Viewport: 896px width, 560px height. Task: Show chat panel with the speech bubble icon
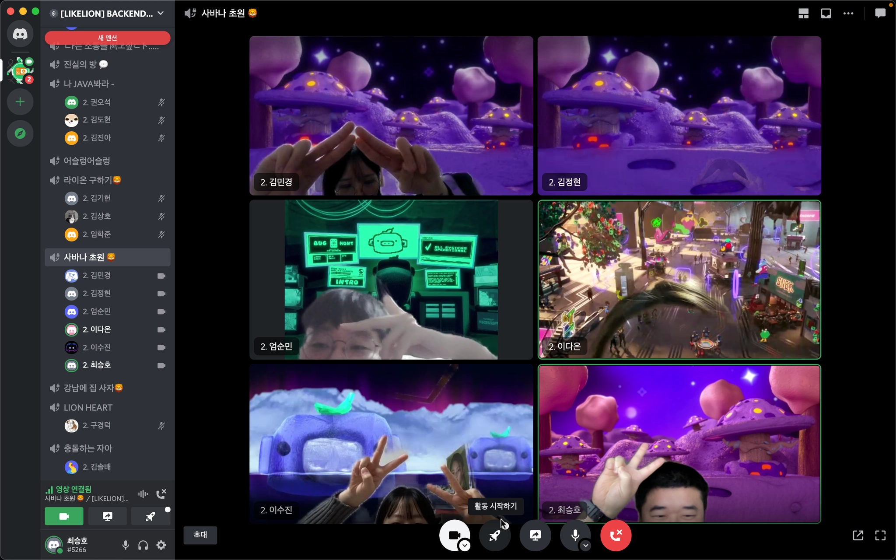click(x=880, y=13)
